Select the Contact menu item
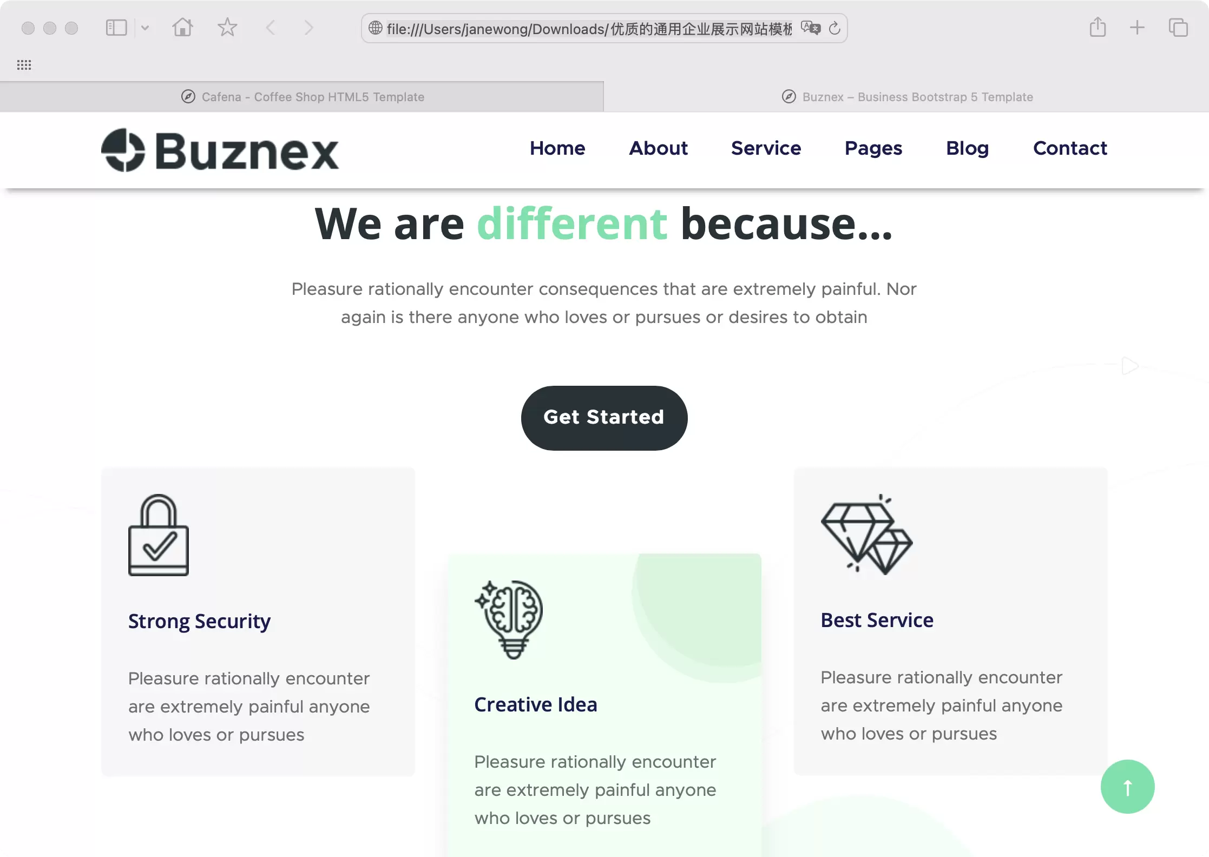1209x857 pixels. tap(1071, 148)
